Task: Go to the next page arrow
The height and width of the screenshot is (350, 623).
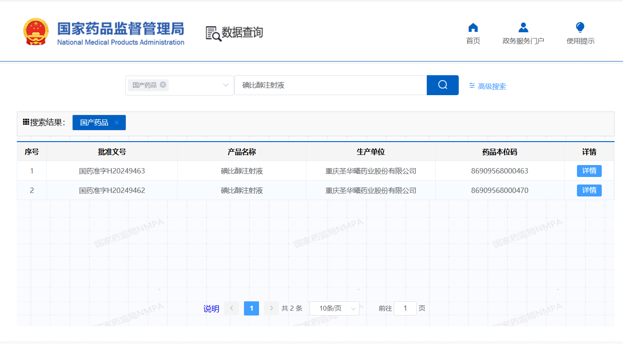Action: [271, 308]
